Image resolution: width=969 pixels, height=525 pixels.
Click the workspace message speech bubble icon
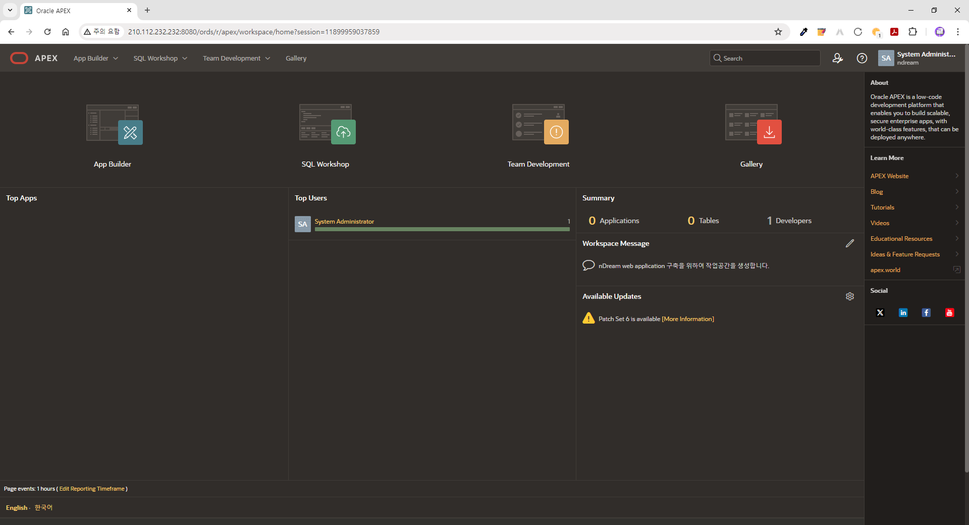[588, 266]
